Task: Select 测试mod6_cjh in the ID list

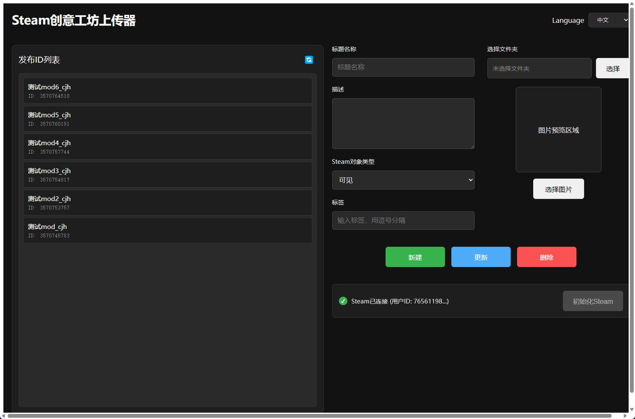Action: tap(168, 91)
